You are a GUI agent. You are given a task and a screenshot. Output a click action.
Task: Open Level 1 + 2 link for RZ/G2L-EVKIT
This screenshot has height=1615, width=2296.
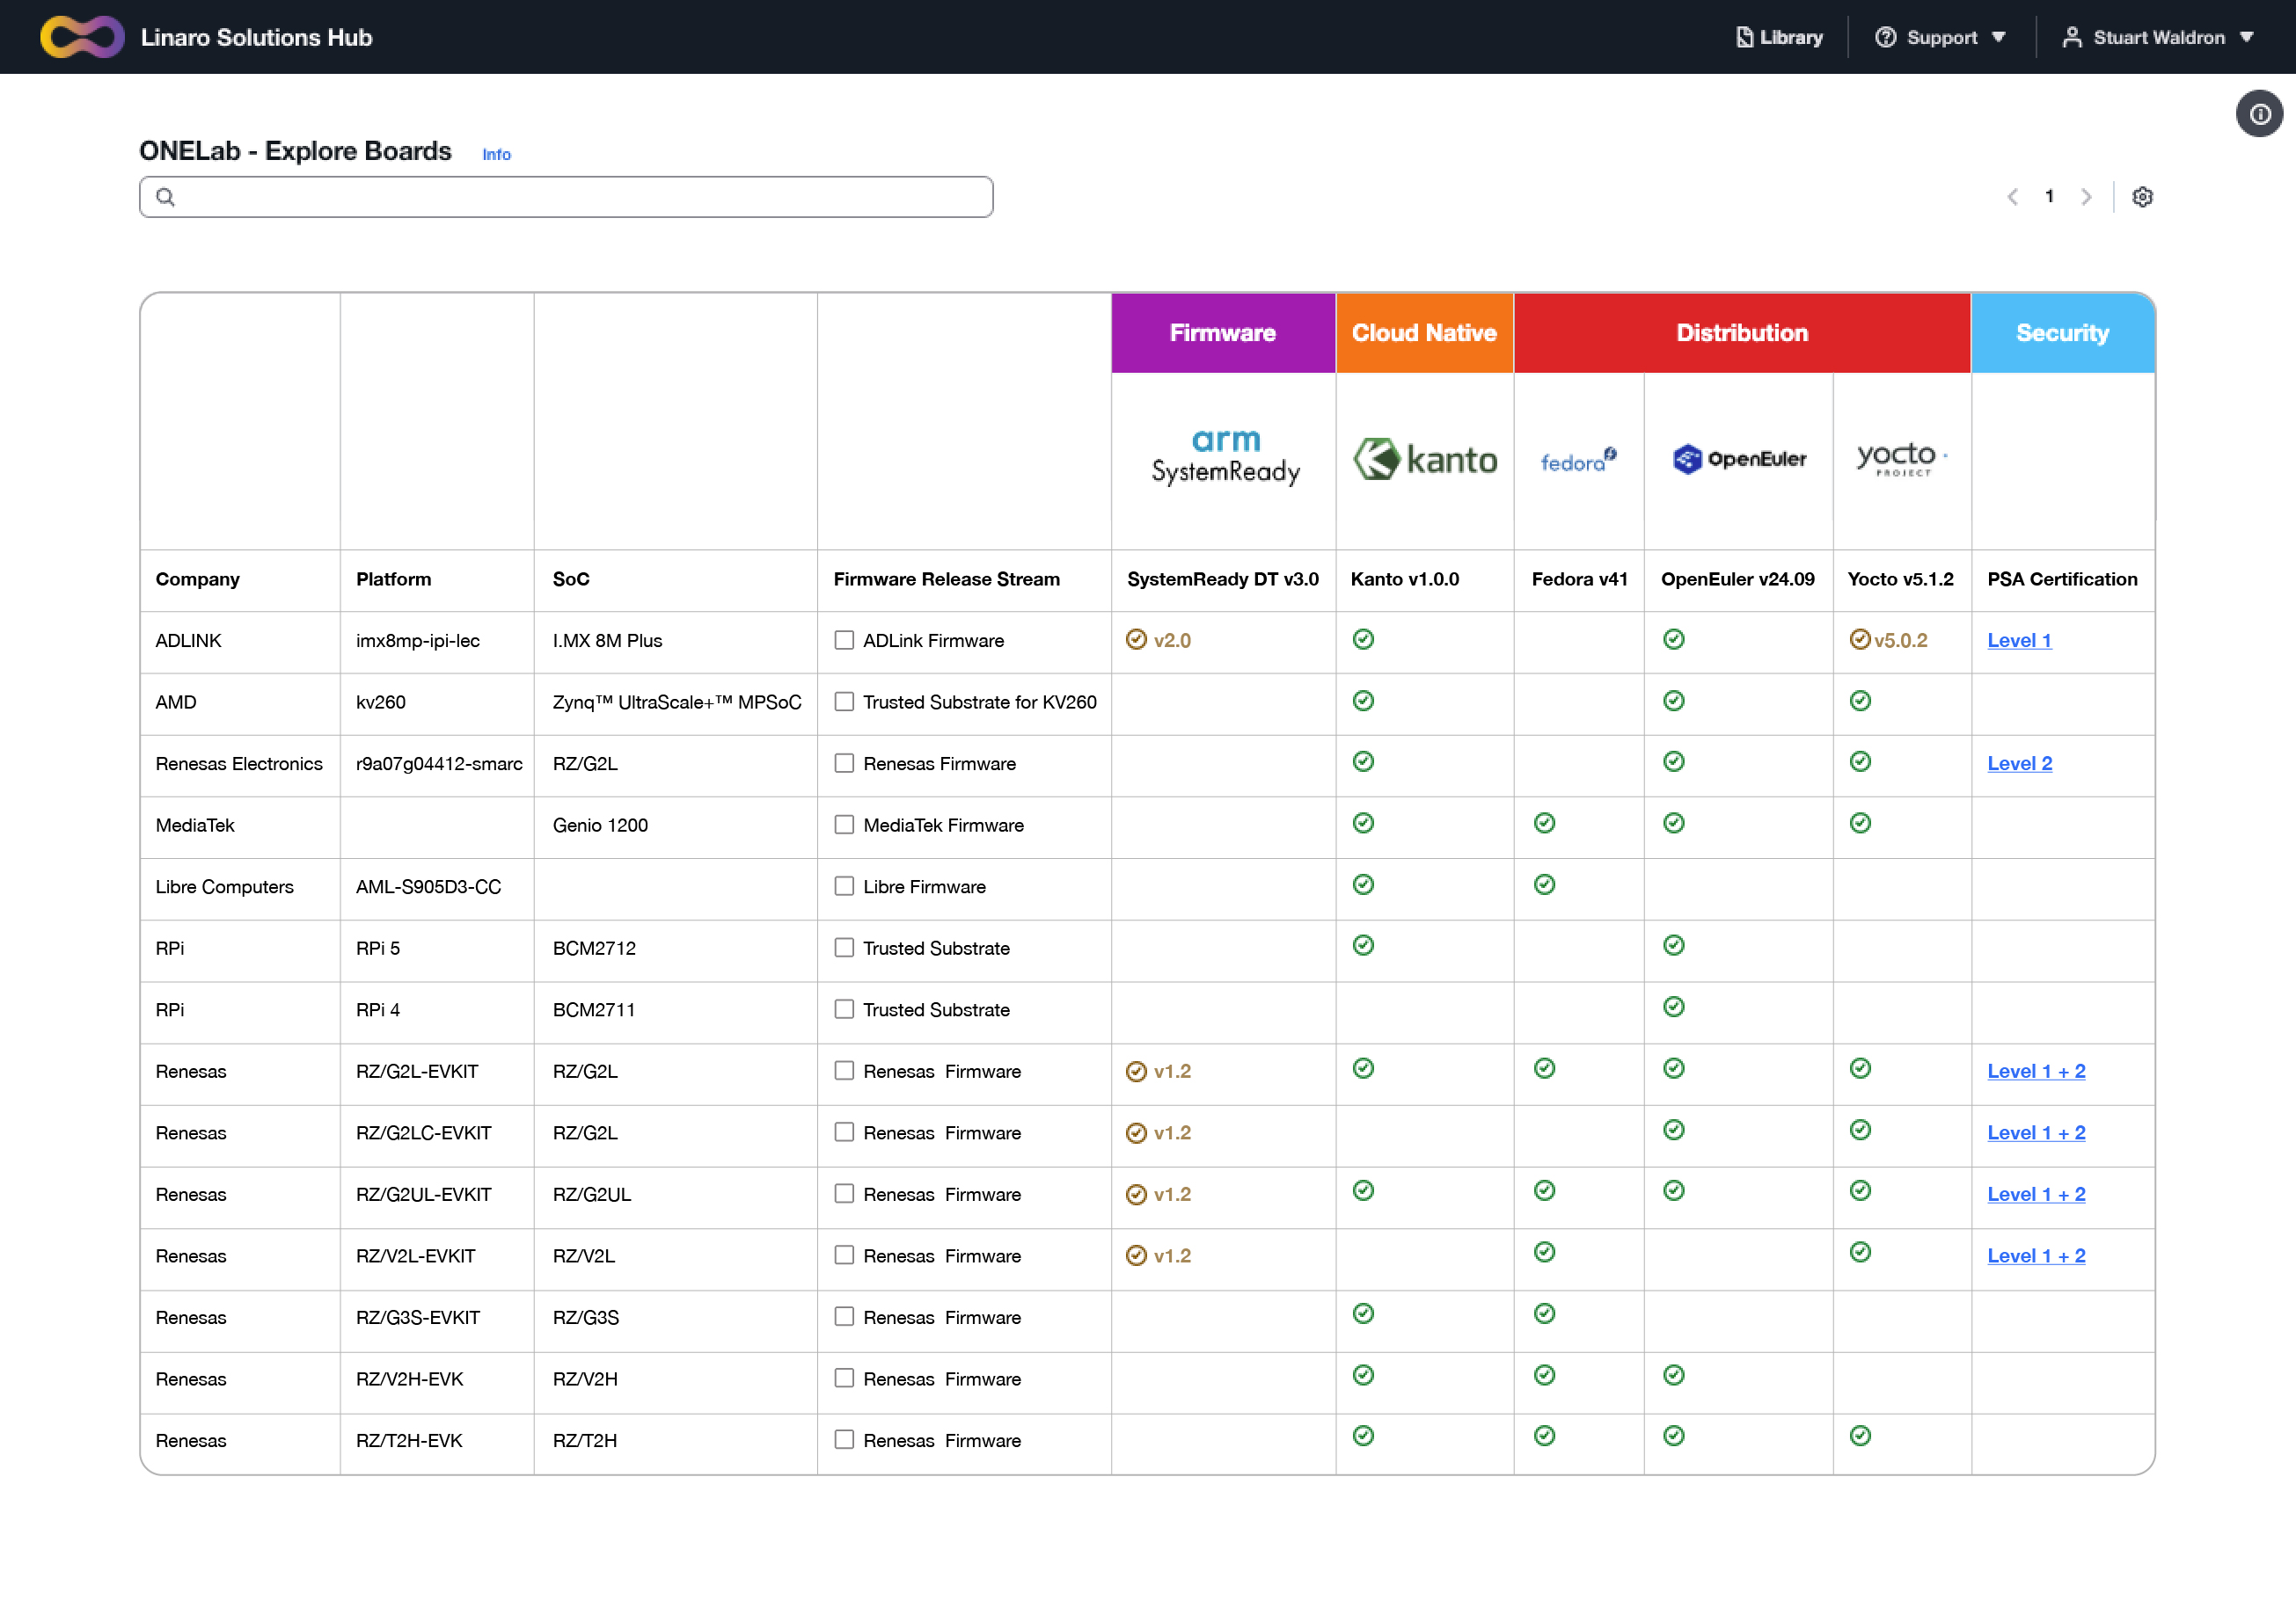[2036, 1072]
